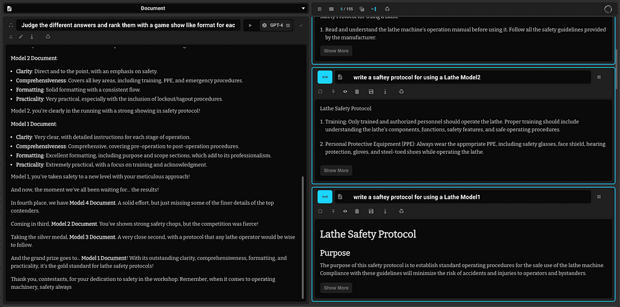Open the grid menu on Model1 card

click(599, 197)
